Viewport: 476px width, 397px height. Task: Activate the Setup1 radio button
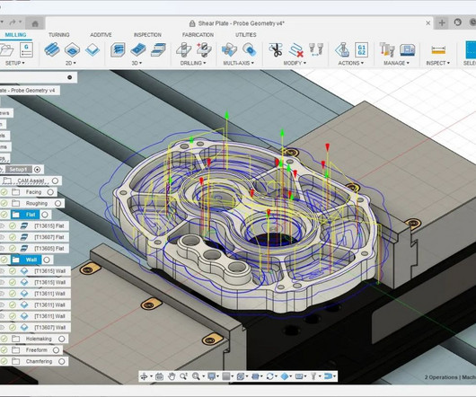tap(37, 170)
